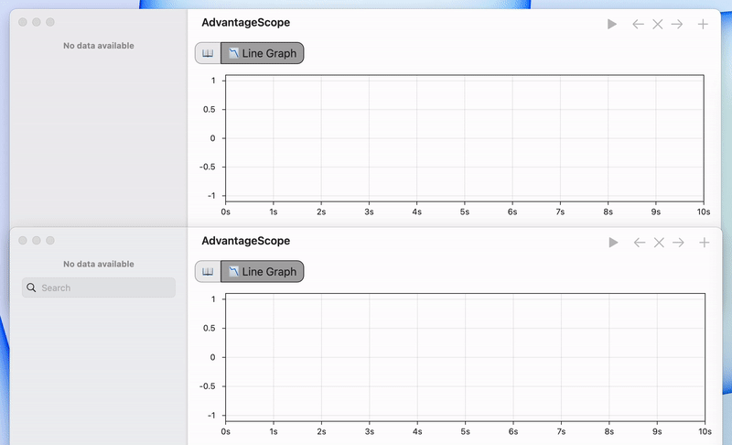Move tab right in top window
The width and height of the screenshot is (732, 445).
coord(677,24)
